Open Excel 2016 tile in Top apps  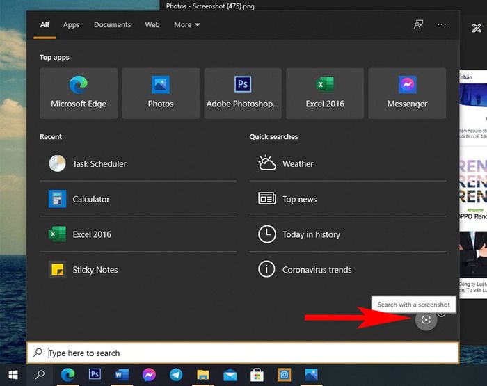325,93
